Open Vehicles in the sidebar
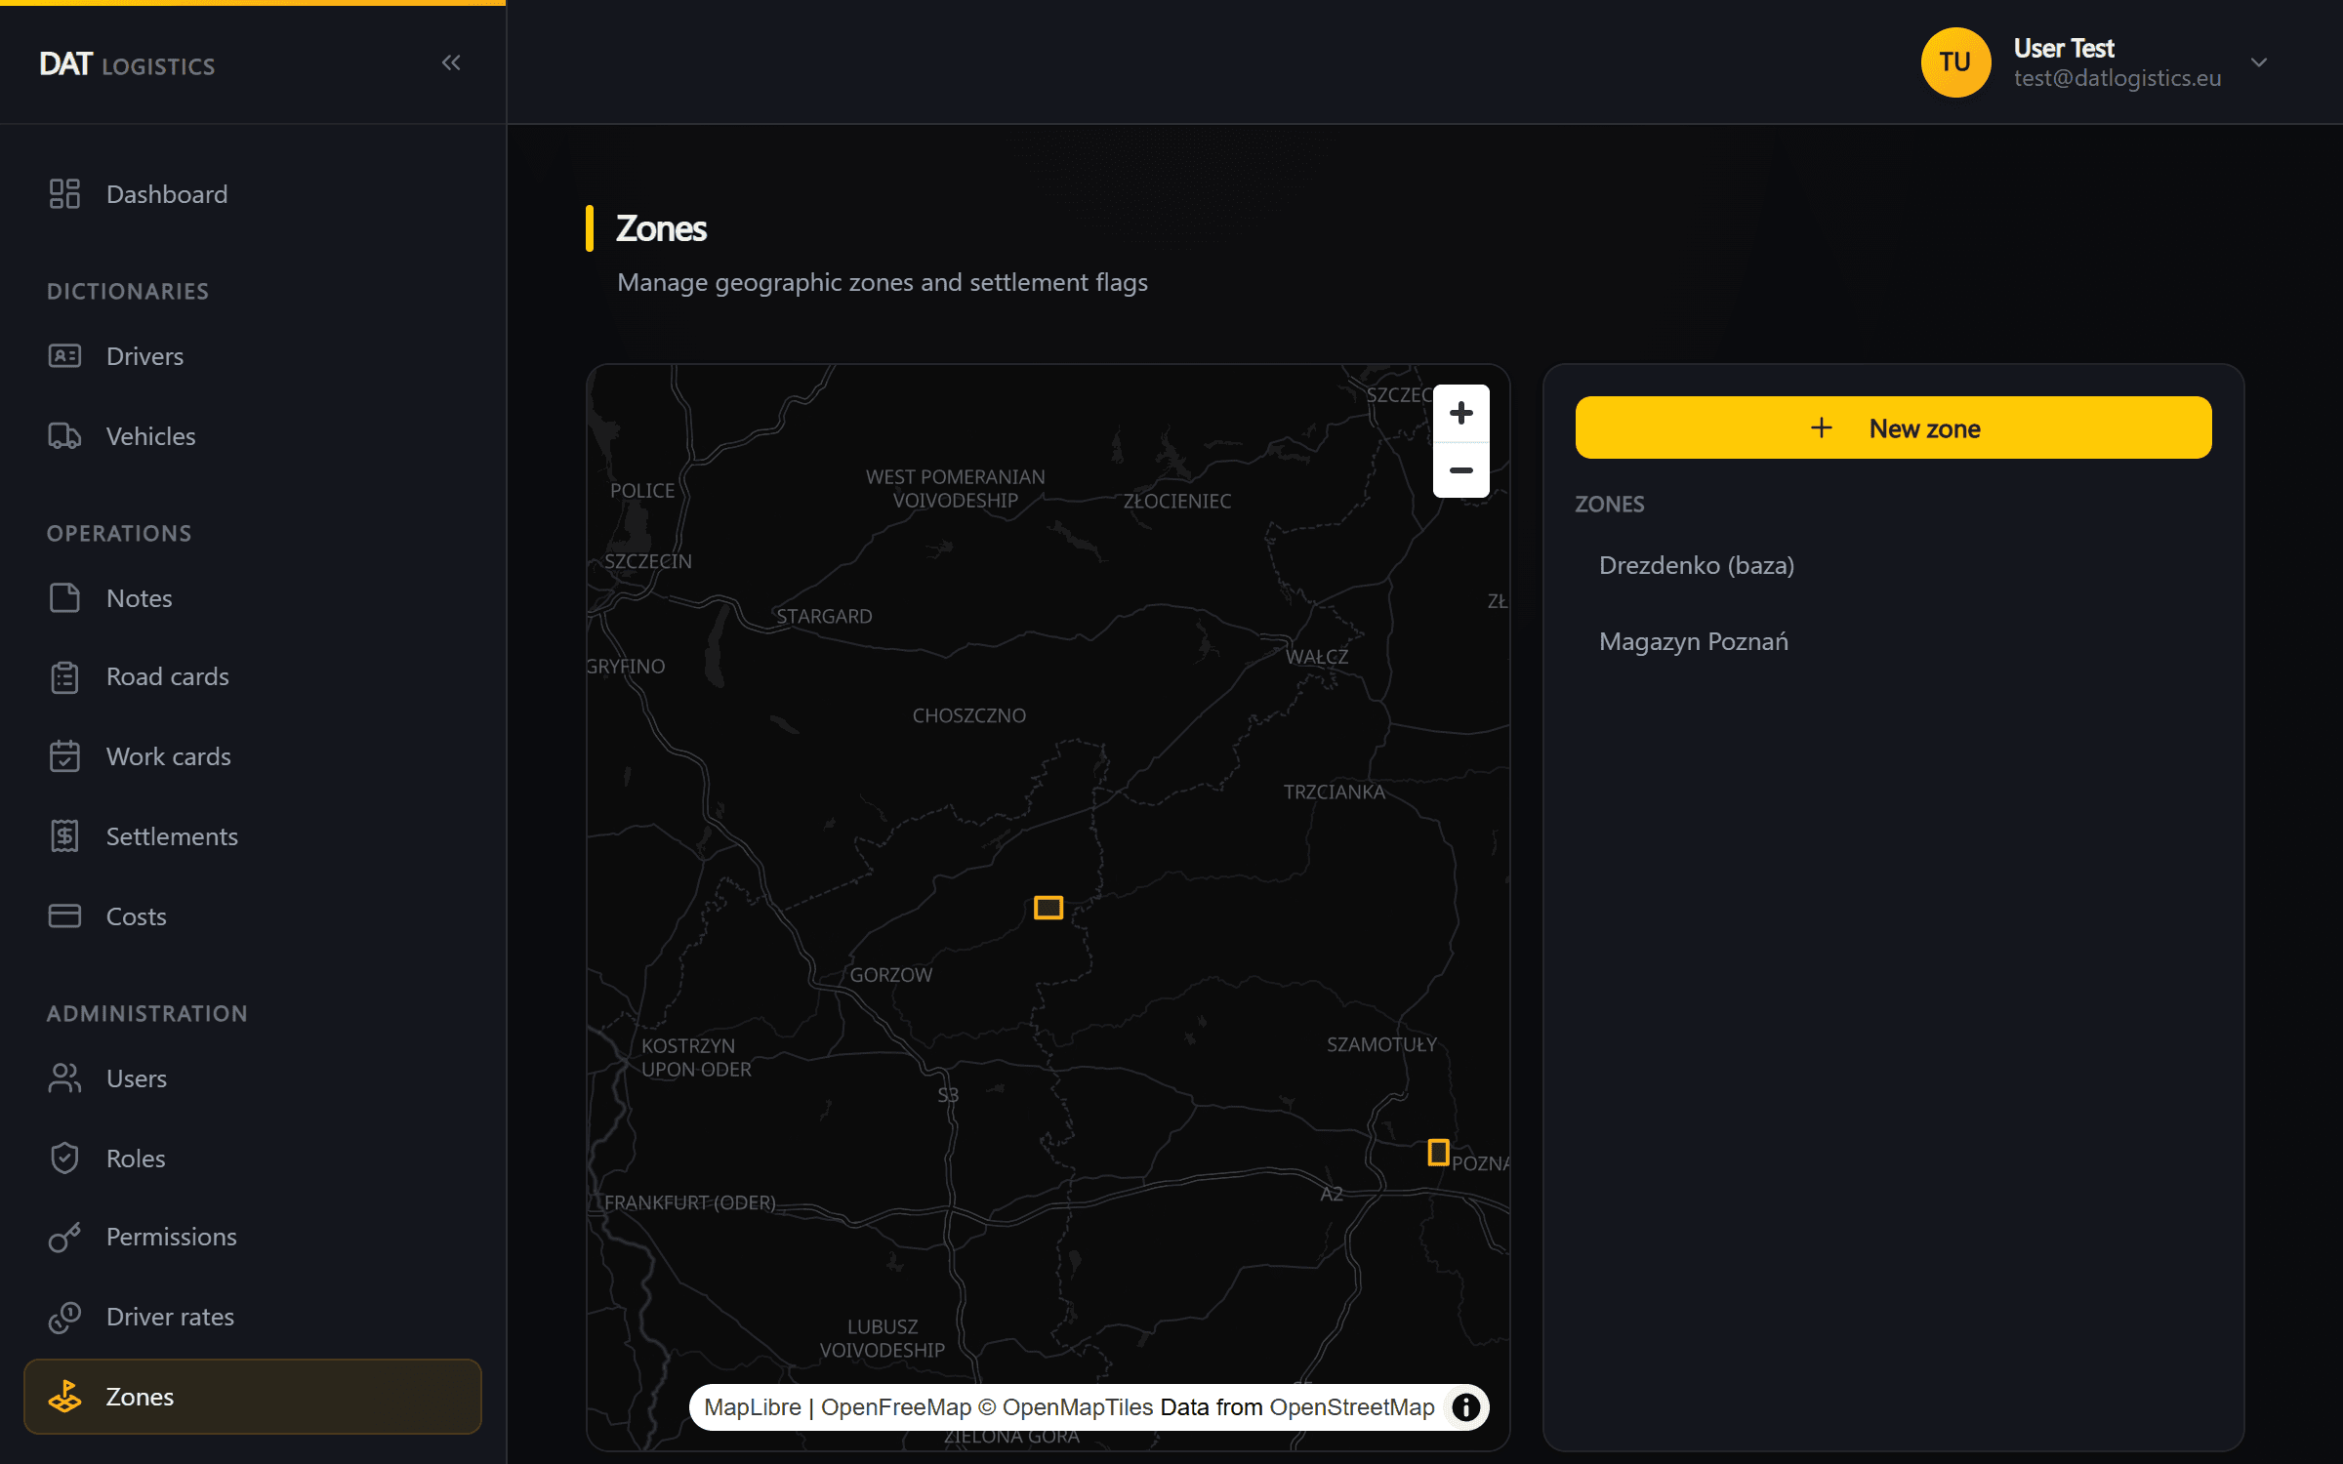The height and width of the screenshot is (1464, 2343). coord(253,435)
